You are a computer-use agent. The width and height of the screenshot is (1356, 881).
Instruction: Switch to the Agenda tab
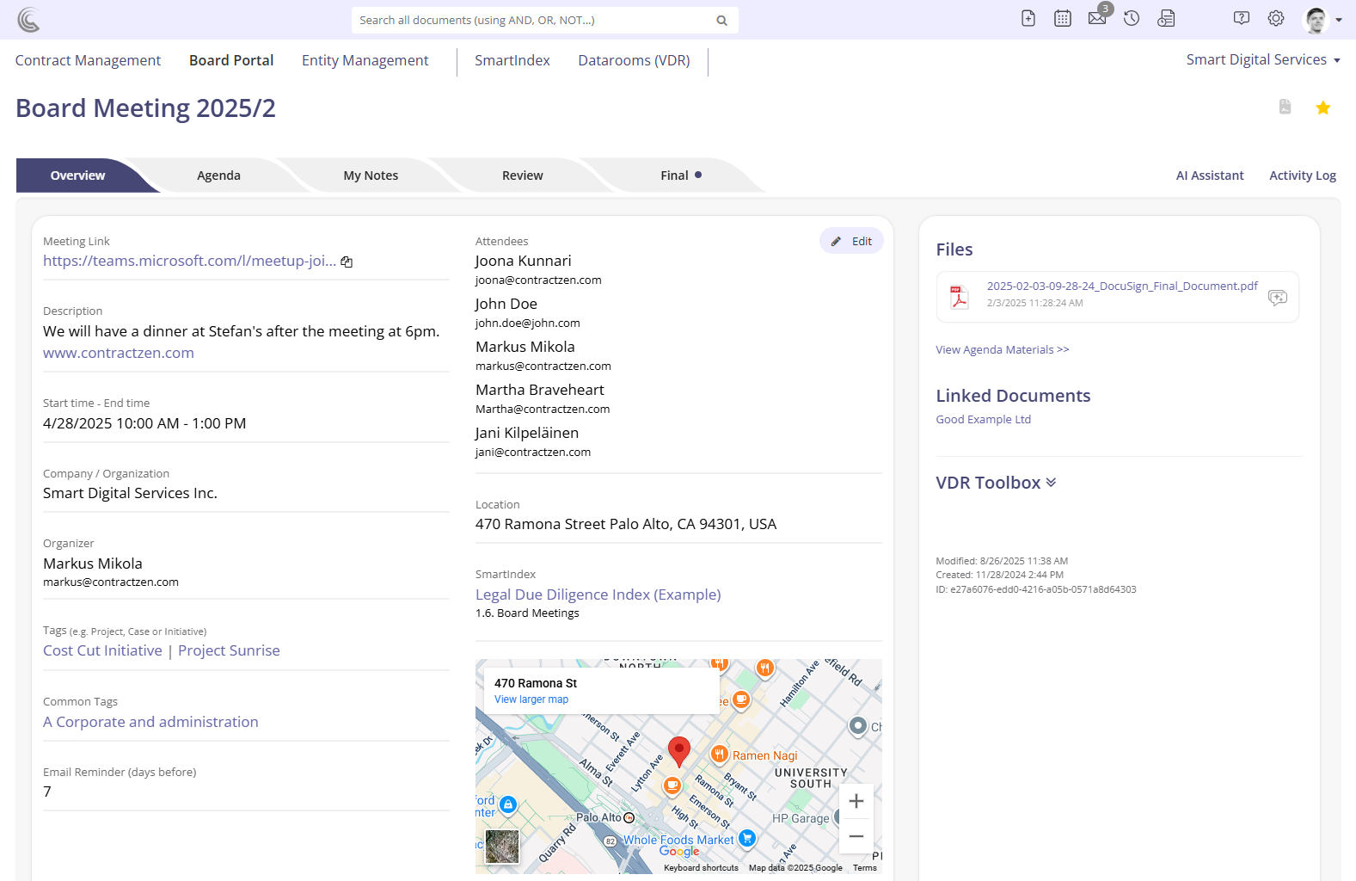(x=218, y=176)
